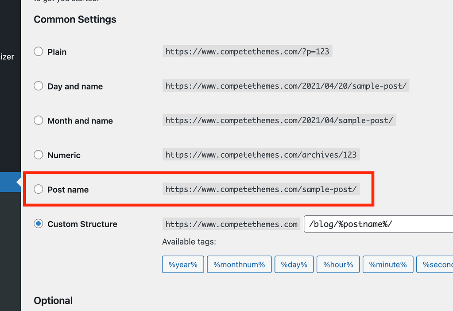Click the Post name label

coord(68,190)
